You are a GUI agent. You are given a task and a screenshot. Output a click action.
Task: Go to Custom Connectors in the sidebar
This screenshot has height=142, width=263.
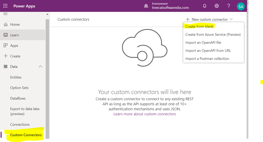coord(26,135)
